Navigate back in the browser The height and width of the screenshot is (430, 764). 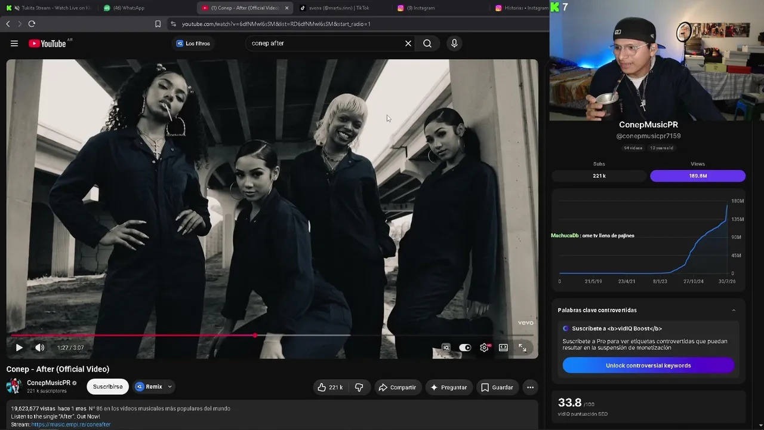coord(8,24)
